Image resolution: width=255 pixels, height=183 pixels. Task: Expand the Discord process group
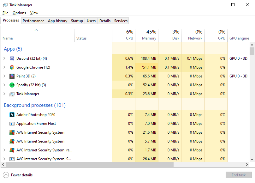coord(4,58)
